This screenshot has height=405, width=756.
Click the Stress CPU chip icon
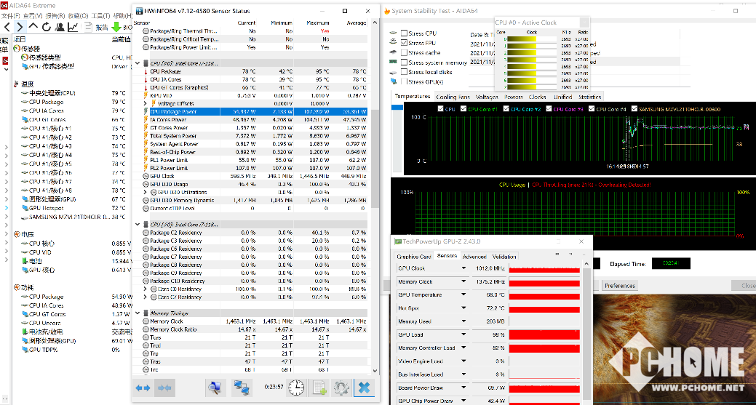pos(394,33)
